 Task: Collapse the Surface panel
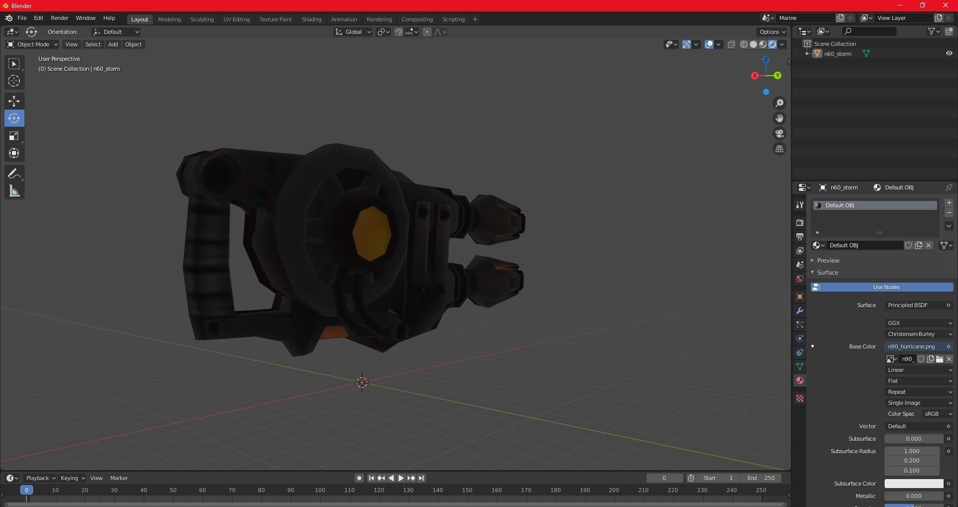pos(827,273)
